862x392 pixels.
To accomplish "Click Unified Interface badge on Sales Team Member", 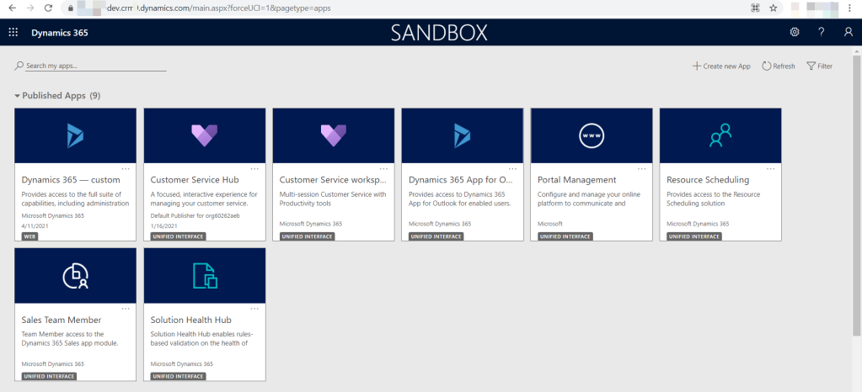I will [x=49, y=377].
